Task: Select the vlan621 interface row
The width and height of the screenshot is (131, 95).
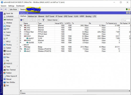Action: [75, 38]
